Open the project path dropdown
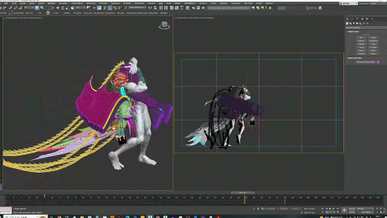Viewport: 387px width, 218px height. (x=229, y=8)
